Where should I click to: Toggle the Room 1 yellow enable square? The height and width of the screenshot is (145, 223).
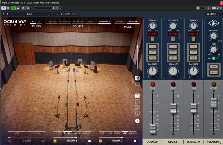pos(55,141)
